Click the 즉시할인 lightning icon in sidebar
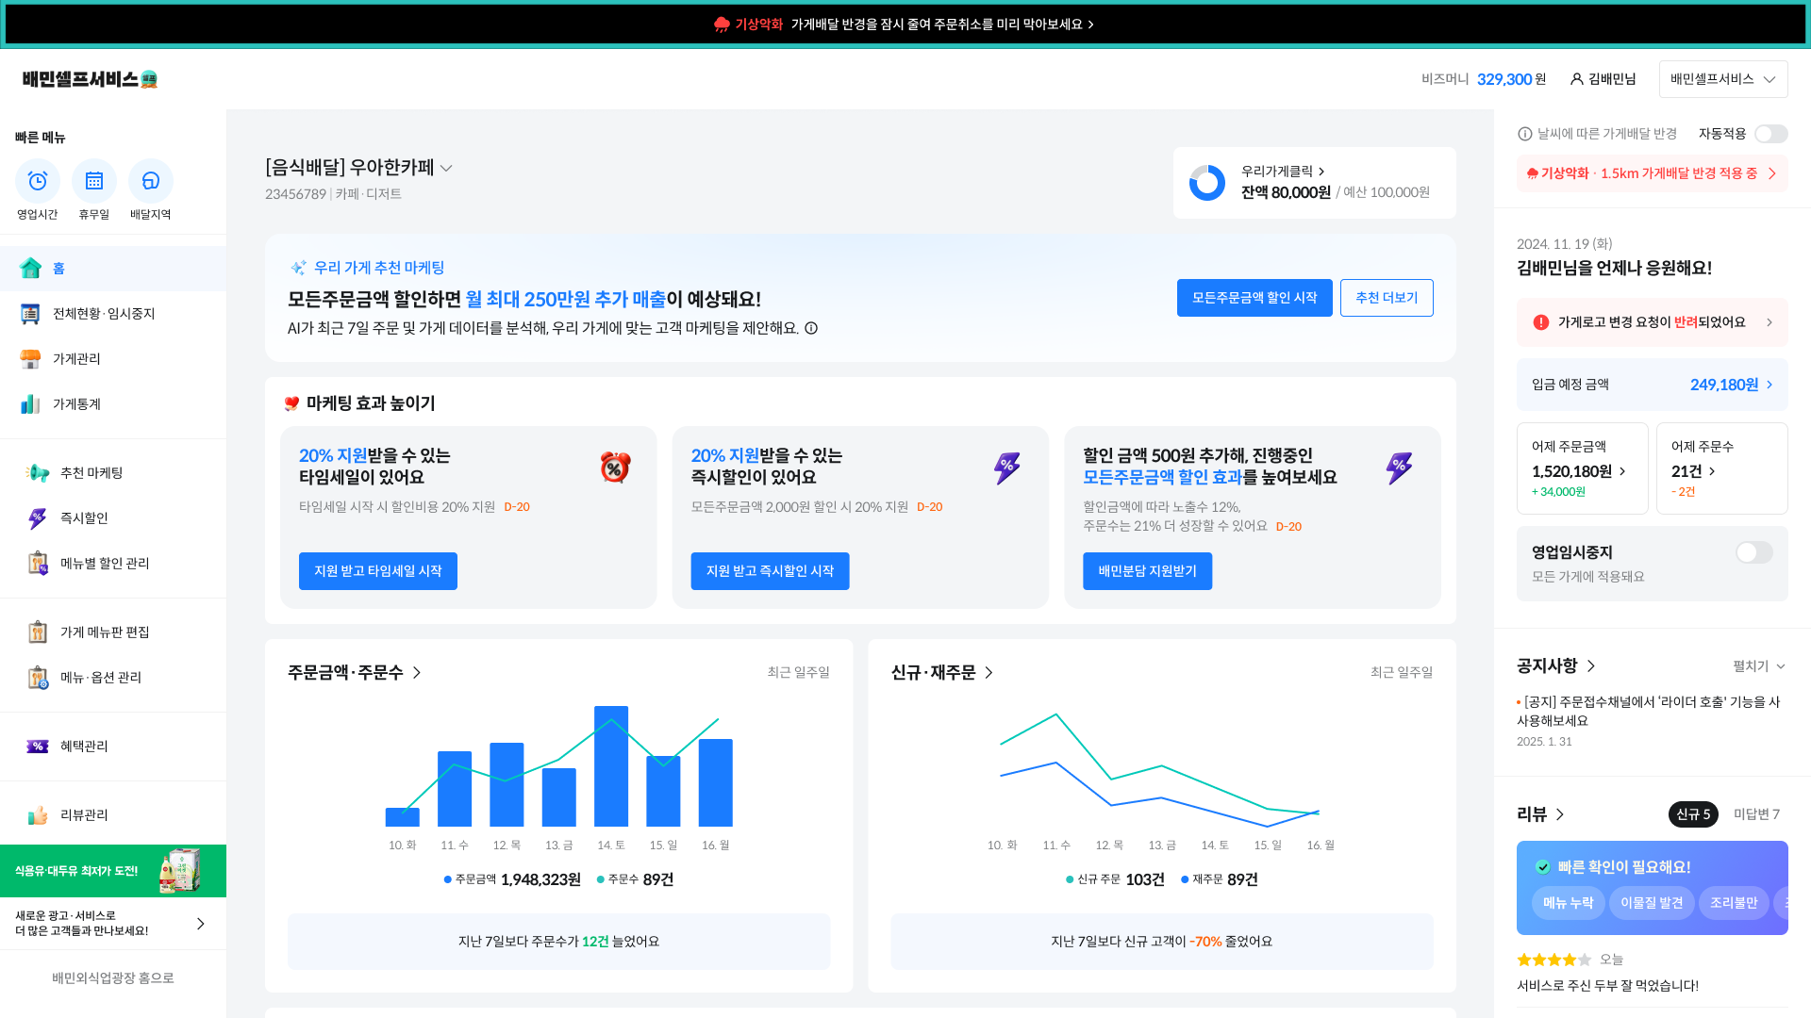Screen dimensions: 1811x1018 point(38,518)
